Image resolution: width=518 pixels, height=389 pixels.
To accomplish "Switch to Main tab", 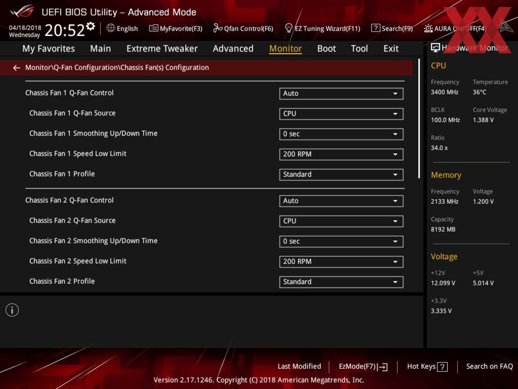I will pos(101,48).
